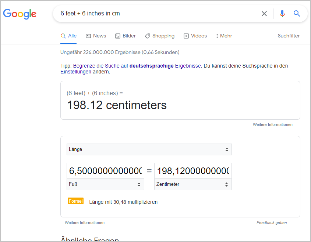Clear the search query with the X icon
This screenshot has width=311, height=242.
pos(264,13)
